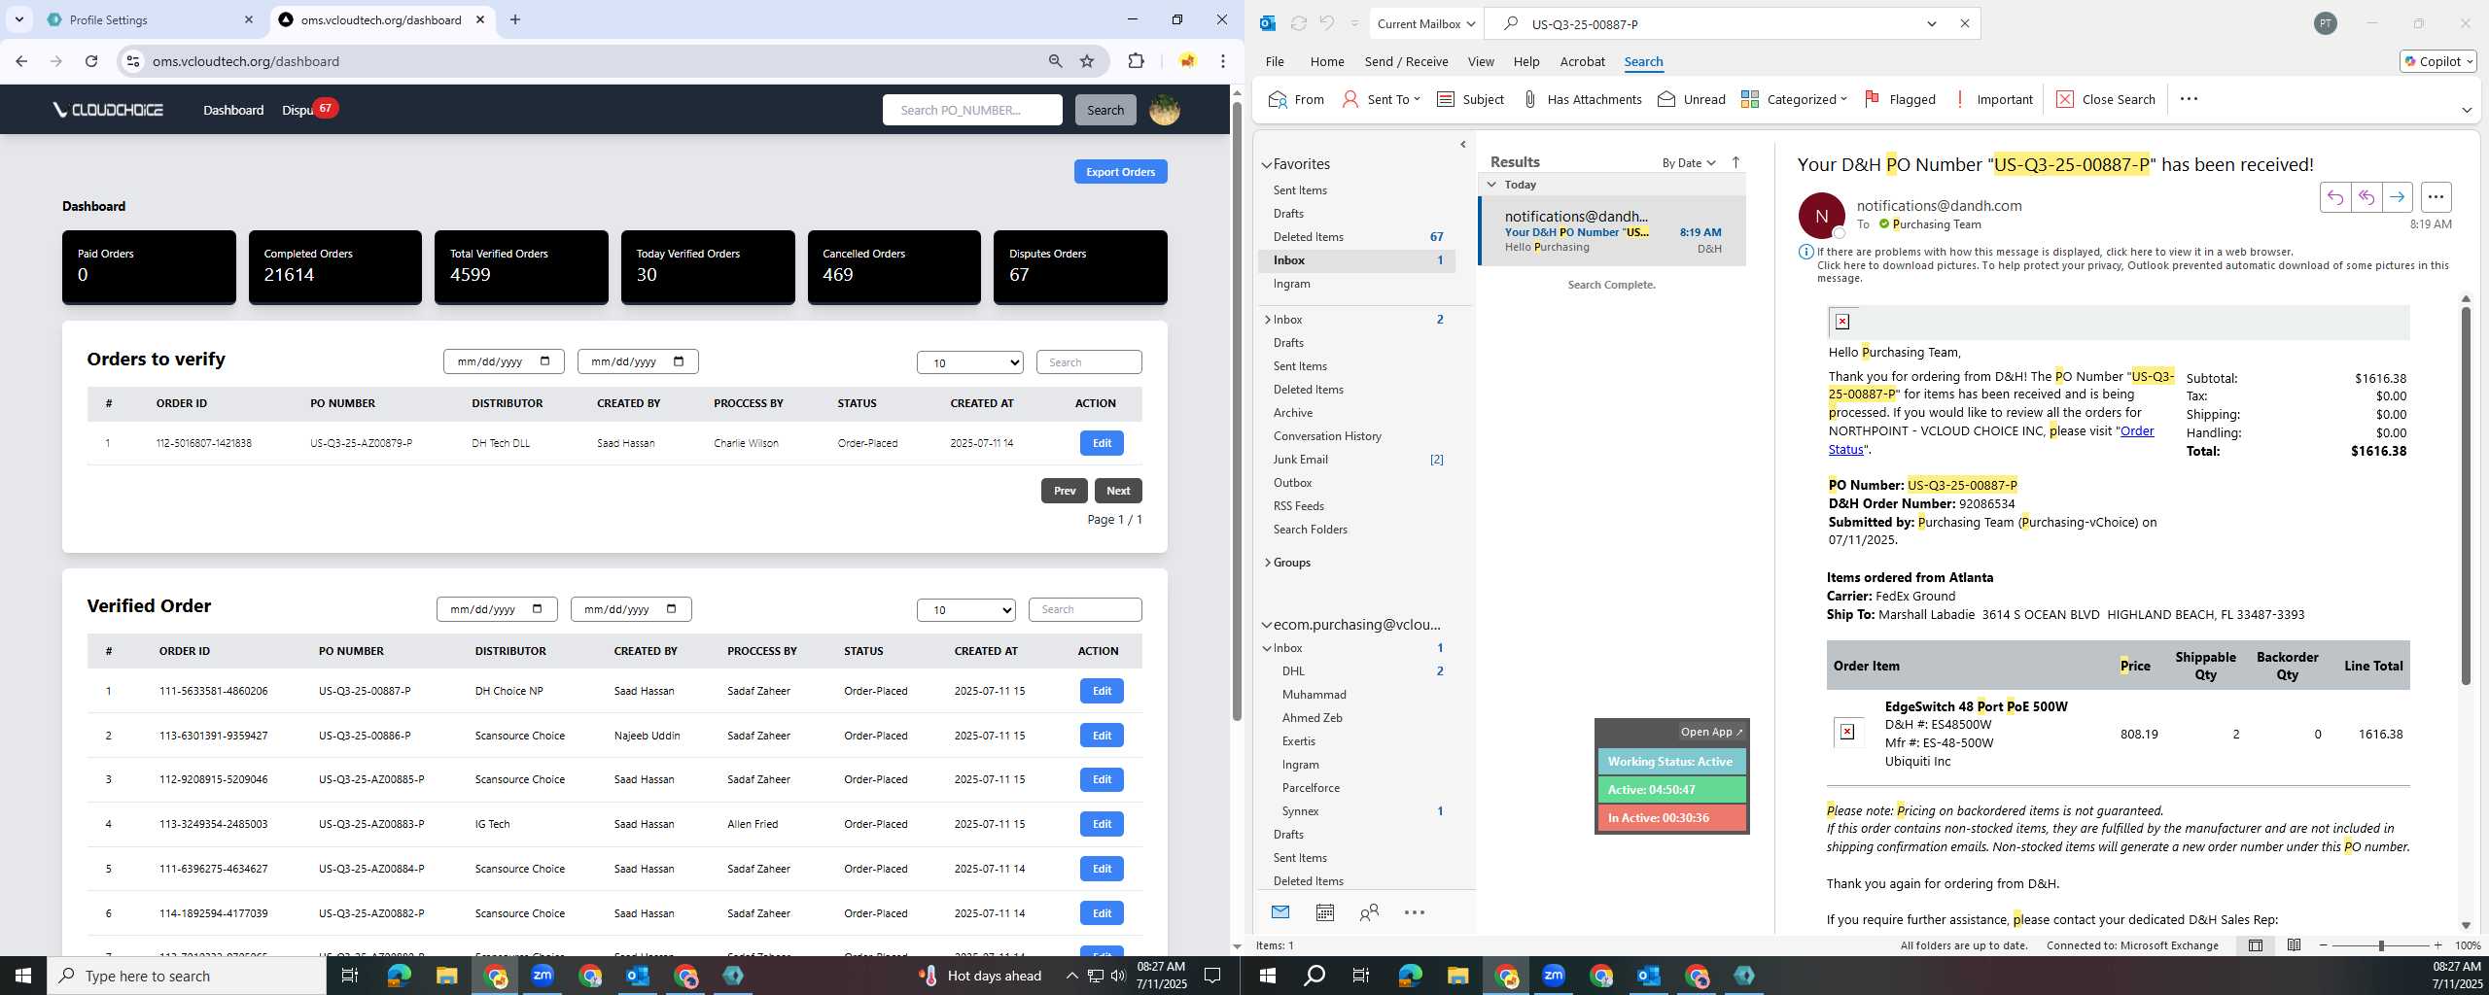The width and height of the screenshot is (2489, 995).
Task: Click Export Orders button
Action: tap(1120, 172)
